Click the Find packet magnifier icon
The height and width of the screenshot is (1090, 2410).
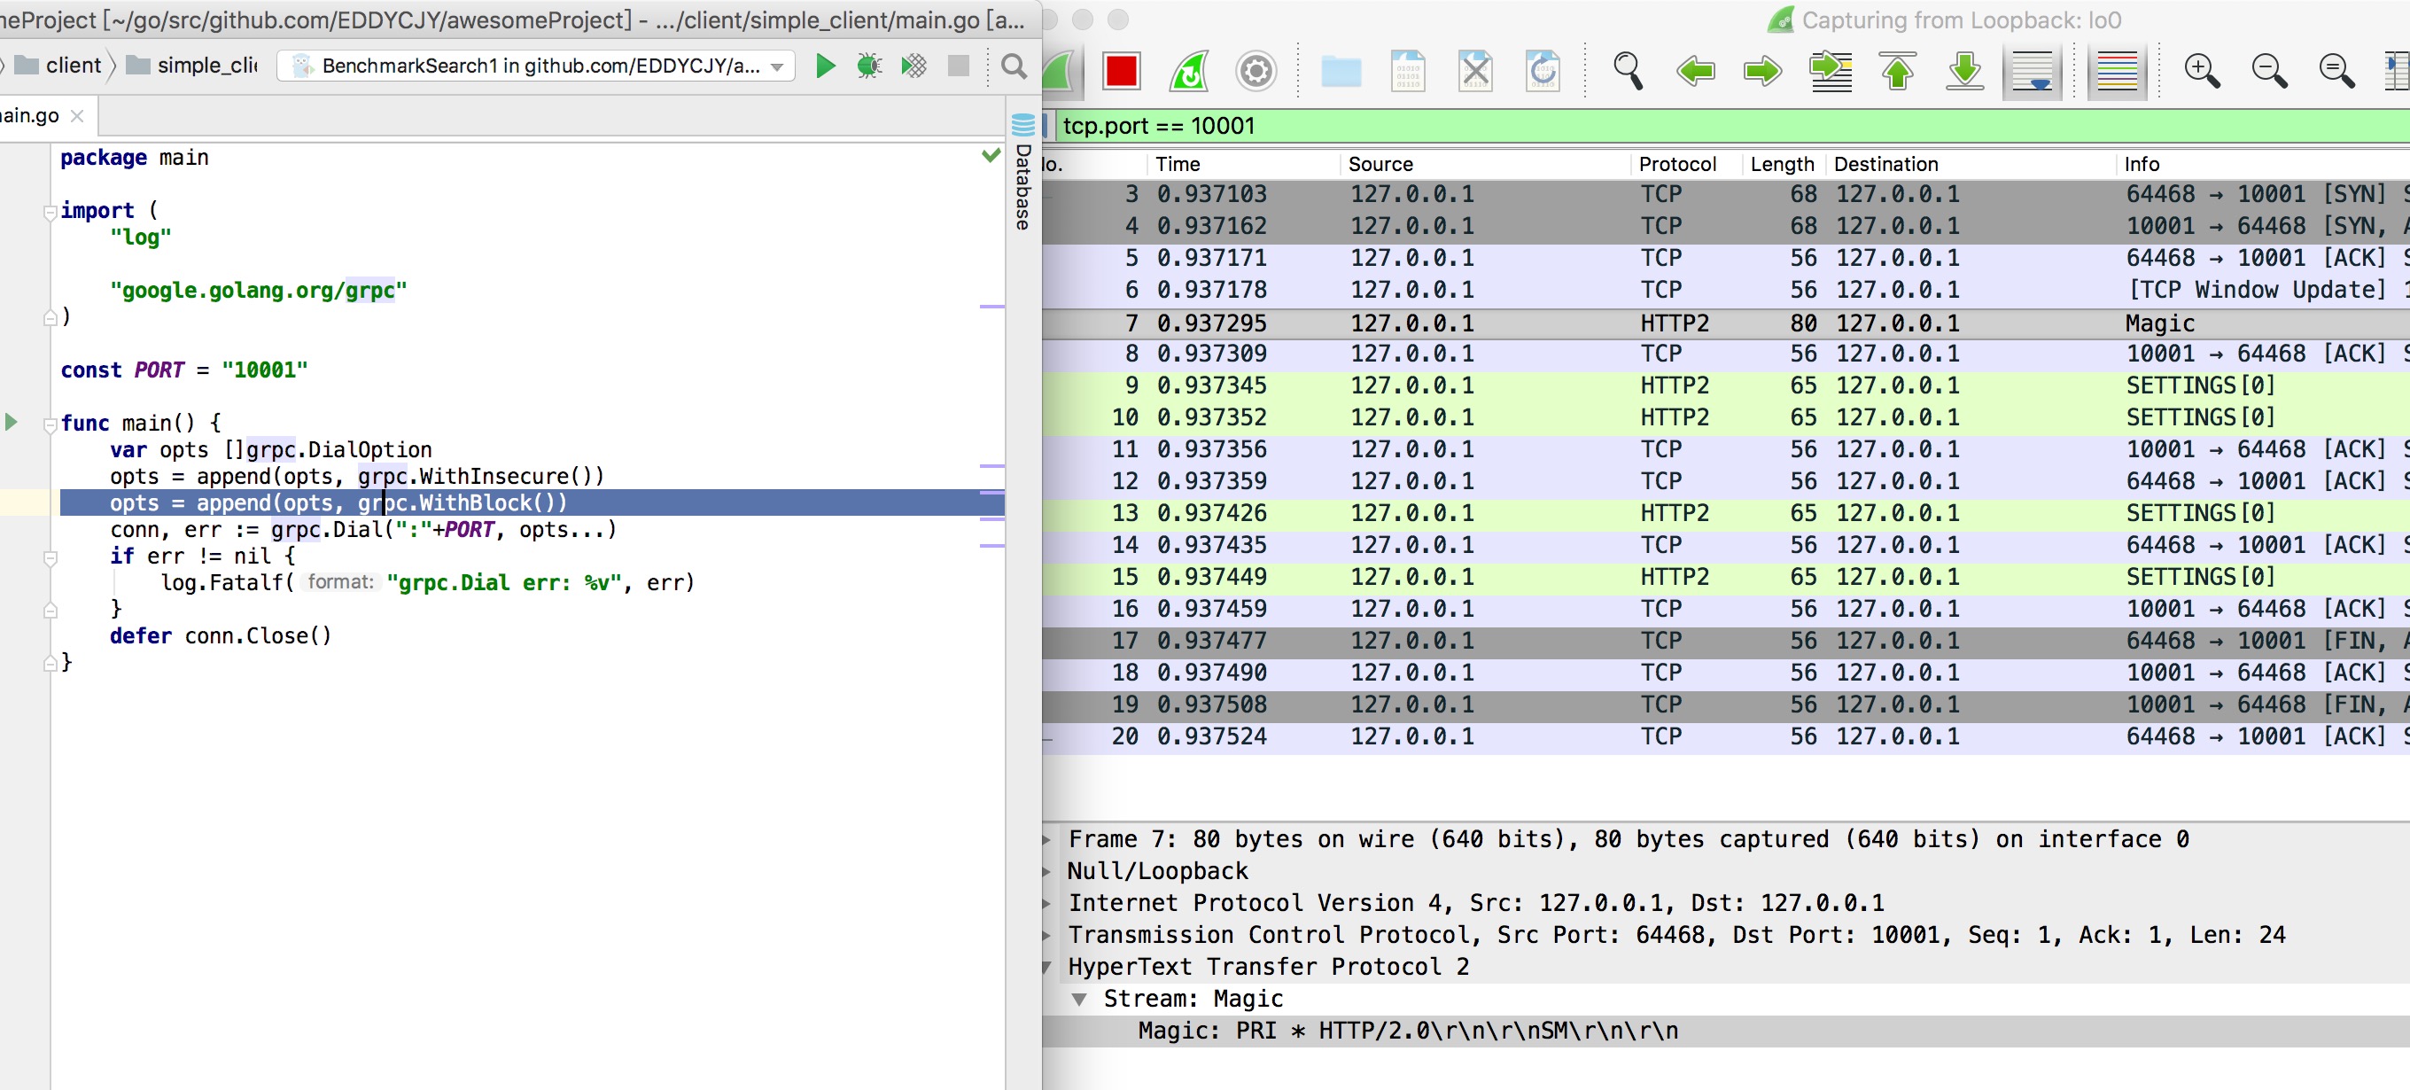(1627, 70)
